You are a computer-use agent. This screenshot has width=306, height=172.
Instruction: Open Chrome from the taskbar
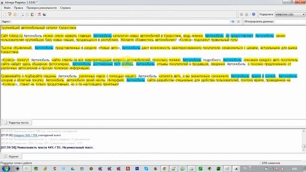point(164,169)
